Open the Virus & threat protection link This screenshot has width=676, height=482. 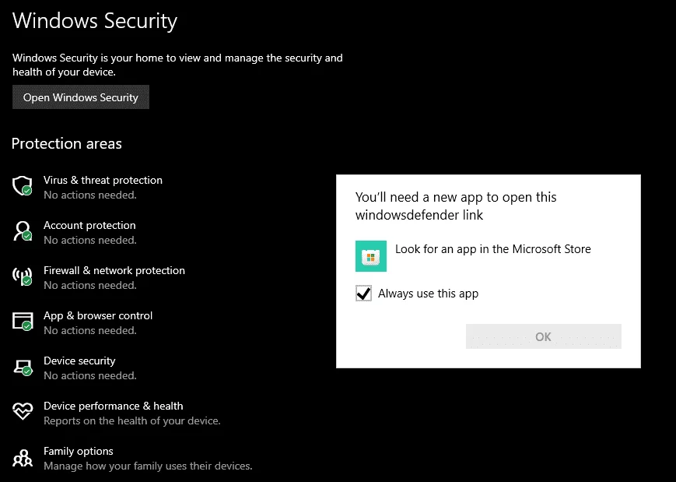[103, 180]
